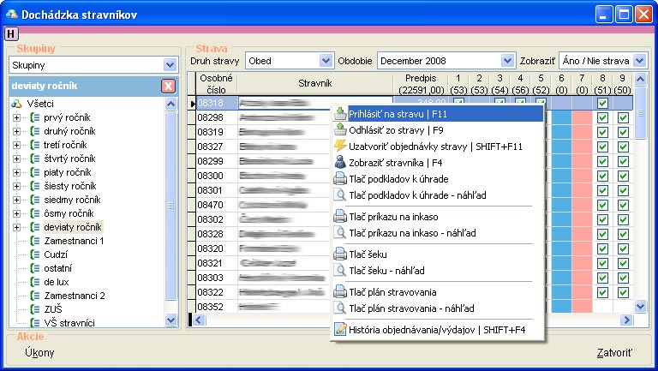
Task: Open the Obdobie December 2008 dropdown
Action: pyautogui.click(x=507, y=61)
